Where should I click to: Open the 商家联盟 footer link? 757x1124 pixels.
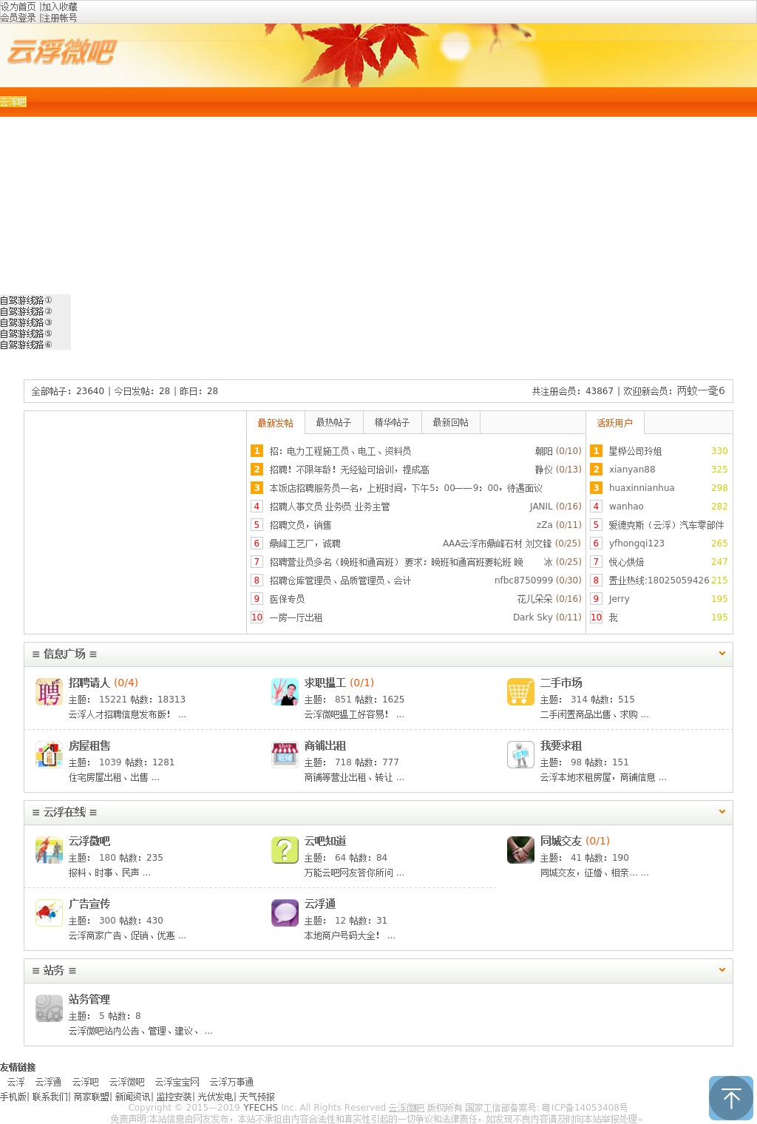click(x=92, y=1097)
